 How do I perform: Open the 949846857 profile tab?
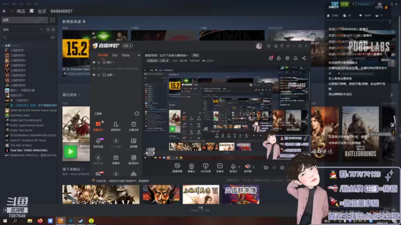click(61, 11)
